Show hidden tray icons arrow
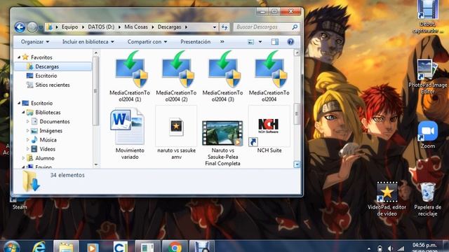 [x=369, y=249]
